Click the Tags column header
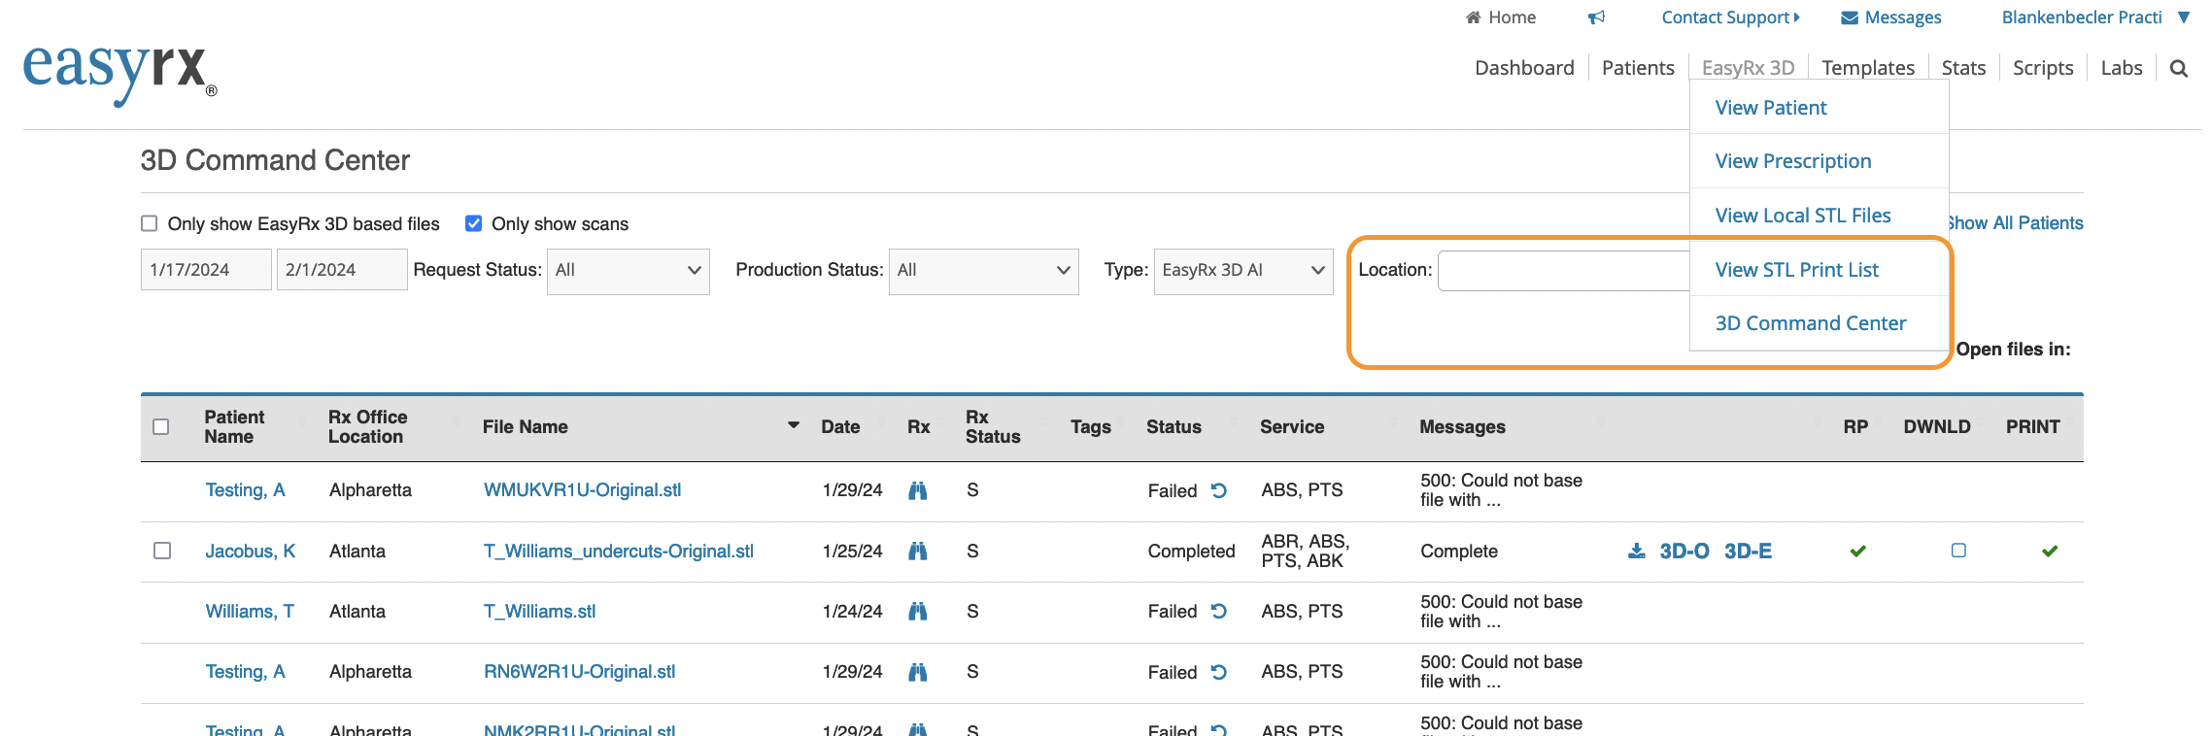Image resolution: width=2211 pixels, height=736 pixels. pos(1090,427)
